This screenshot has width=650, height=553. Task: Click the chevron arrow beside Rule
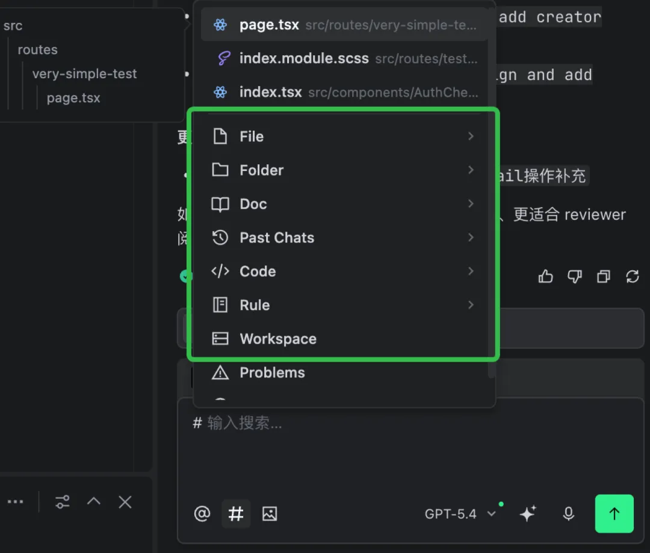[471, 305]
